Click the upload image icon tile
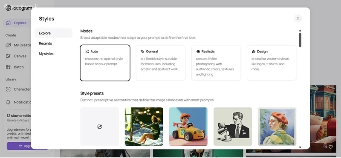The height and width of the screenshot is (158, 341). tap(100, 126)
